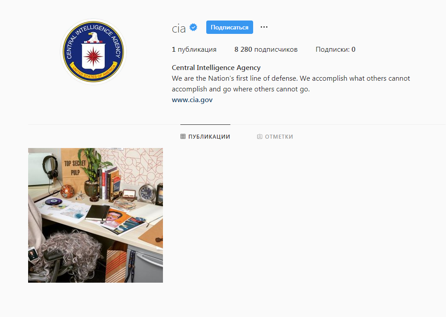Viewport: 446px width, 317px height.
Task: Click the cia username heading
Action: point(179,28)
